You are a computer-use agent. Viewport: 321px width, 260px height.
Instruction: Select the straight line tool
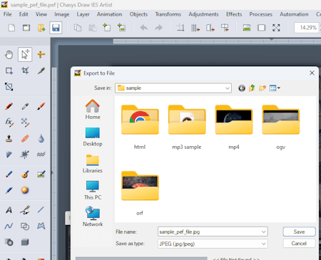[41, 209]
